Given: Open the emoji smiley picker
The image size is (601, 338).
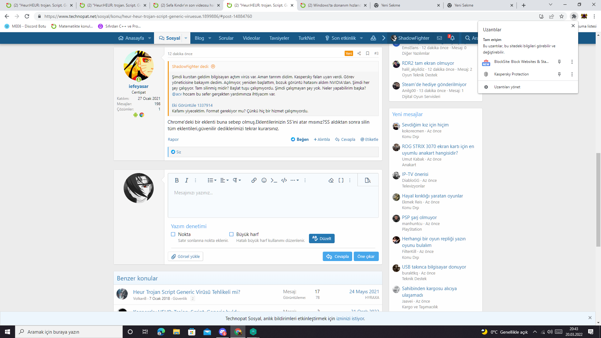Looking at the screenshot, I should [264, 180].
